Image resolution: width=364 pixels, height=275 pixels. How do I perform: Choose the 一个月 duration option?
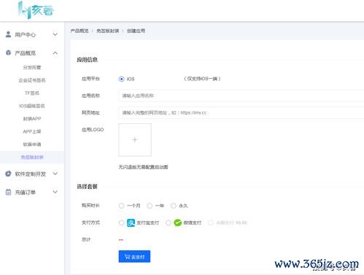click(x=121, y=206)
